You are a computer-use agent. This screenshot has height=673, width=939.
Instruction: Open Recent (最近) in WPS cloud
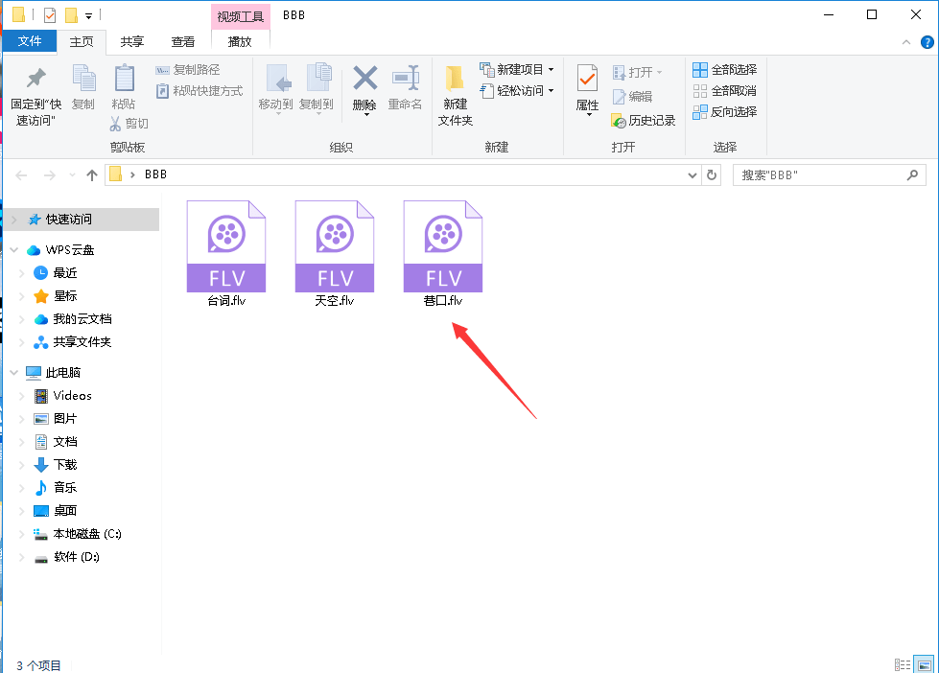pos(56,273)
